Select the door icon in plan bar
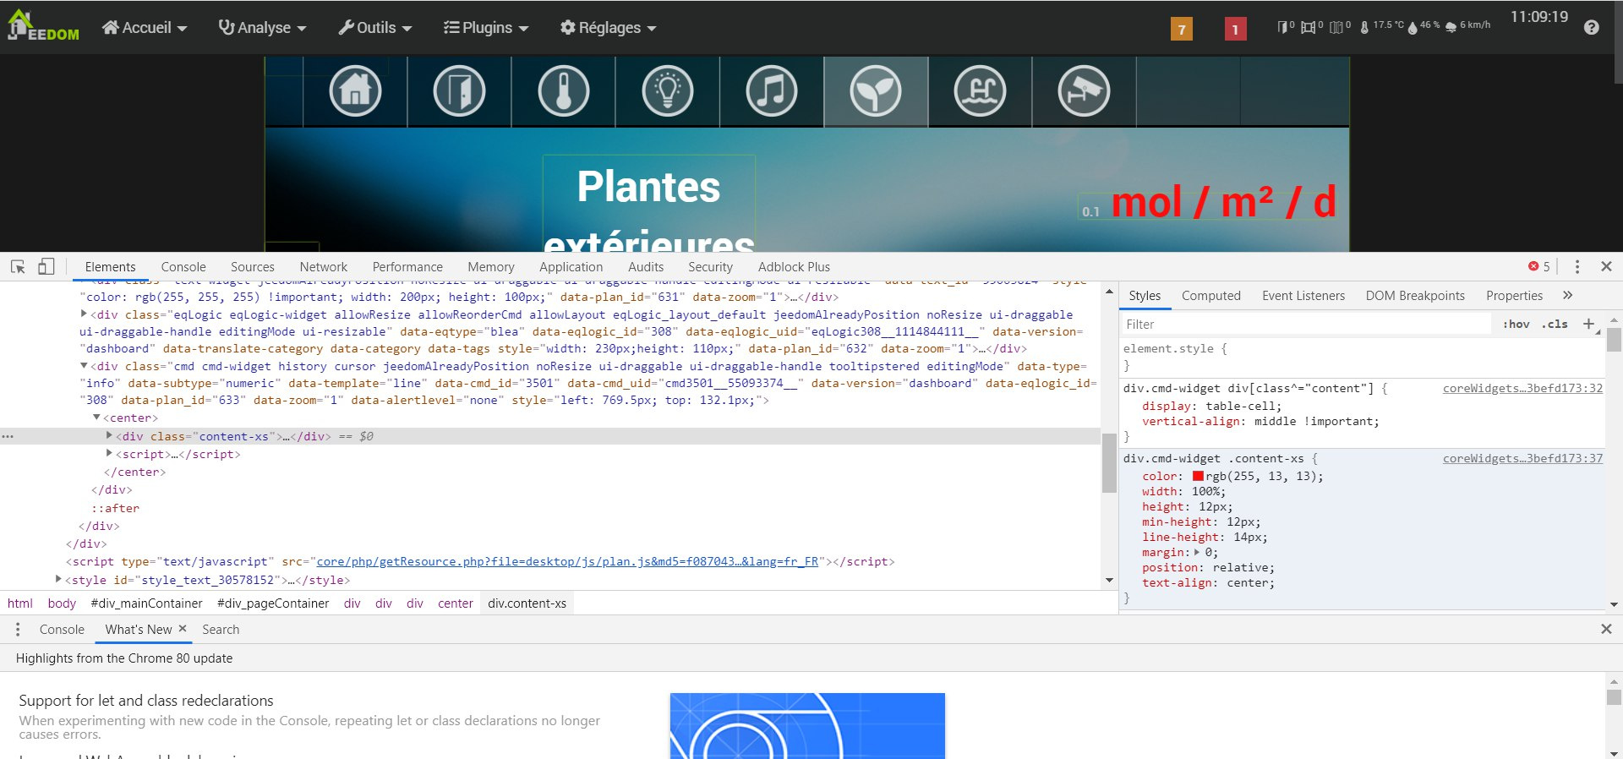This screenshot has height=759, width=1623. [459, 90]
